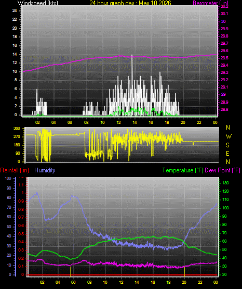Click the Barometer (in) axis title
The image size is (242, 289).
click(210, 3)
